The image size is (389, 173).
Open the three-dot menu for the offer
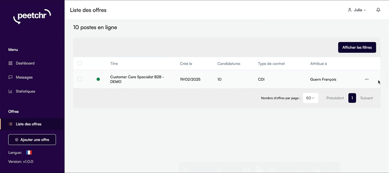(x=367, y=79)
